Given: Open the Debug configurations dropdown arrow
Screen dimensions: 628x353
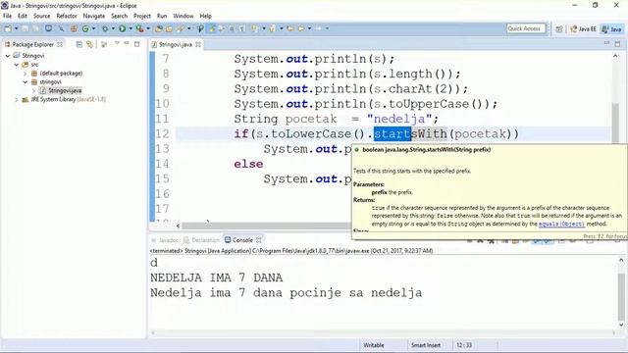Looking at the screenshot, I should 113,28.
